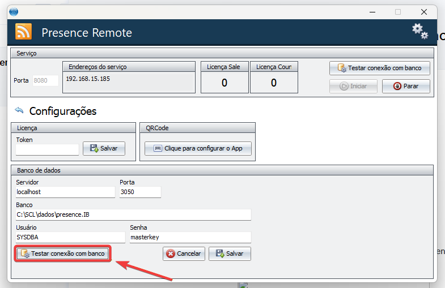Viewport: 445px width, 288px height.
Task: Click the service Porta field showing 8080
Action: coord(45,80)
